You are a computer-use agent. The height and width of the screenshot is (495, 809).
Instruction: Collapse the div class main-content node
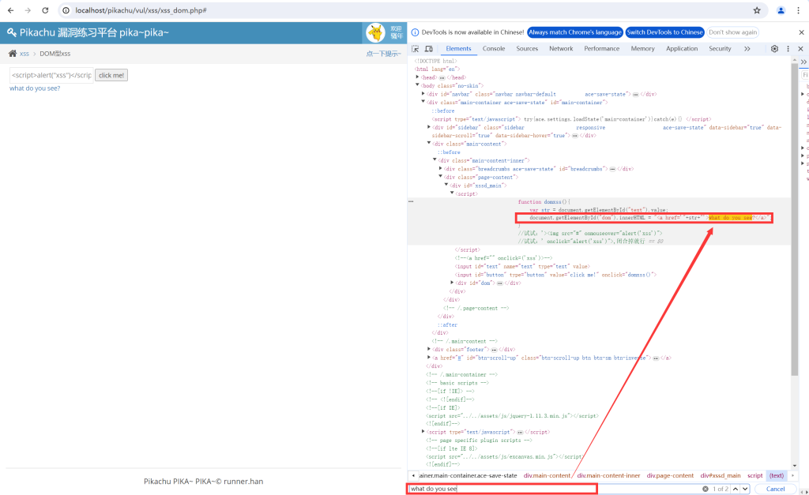[429, 144]
